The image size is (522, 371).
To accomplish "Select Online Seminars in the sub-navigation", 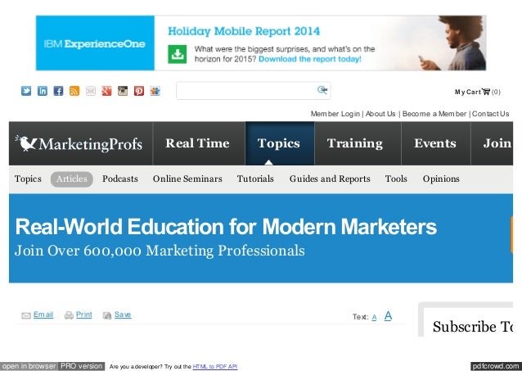I will (187, 179).
